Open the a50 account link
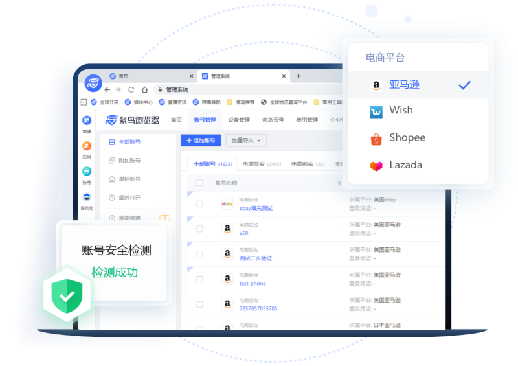Viewport: 518px width, 366px height. click(x=243, y=233)
